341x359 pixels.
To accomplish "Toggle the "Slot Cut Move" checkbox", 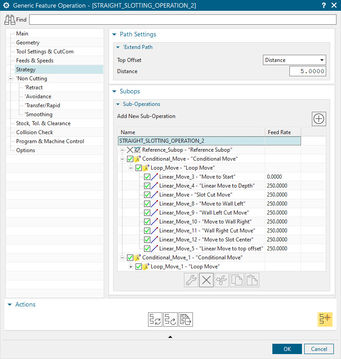I will tap(147, 195).
